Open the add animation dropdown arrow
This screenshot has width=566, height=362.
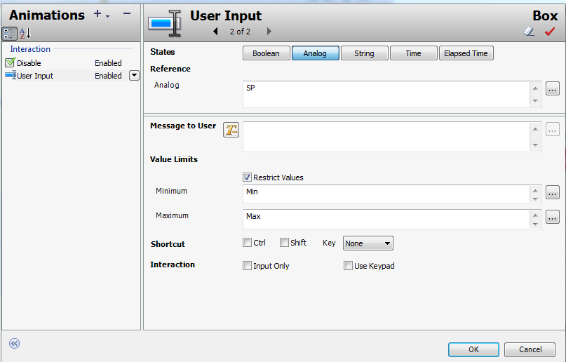108,16
